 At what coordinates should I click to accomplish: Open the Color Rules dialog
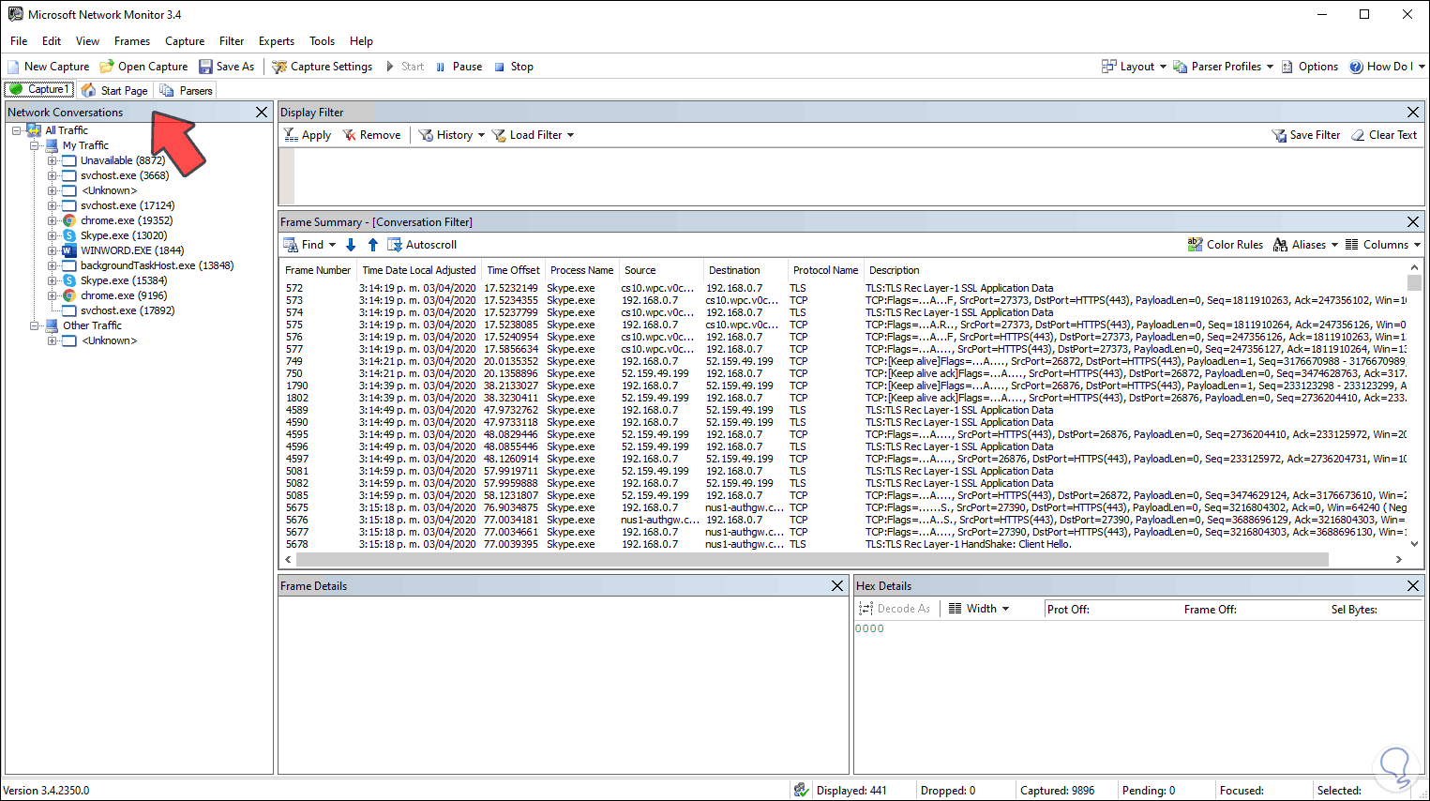click(x=1226, y=245)
